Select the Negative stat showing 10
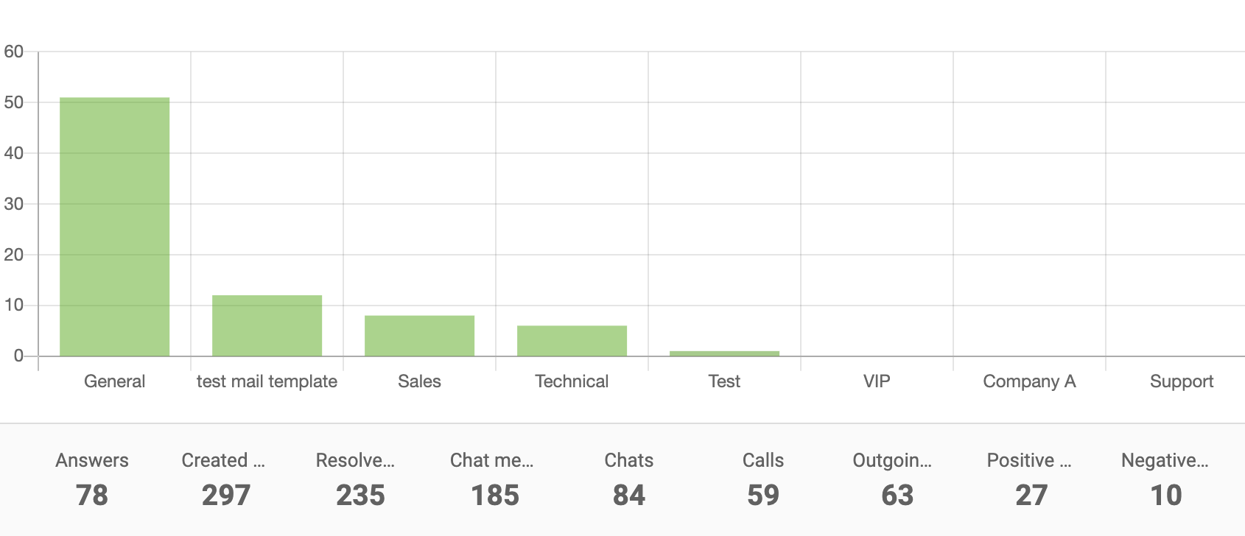The image size is (1245, 536). (1165, 479)
